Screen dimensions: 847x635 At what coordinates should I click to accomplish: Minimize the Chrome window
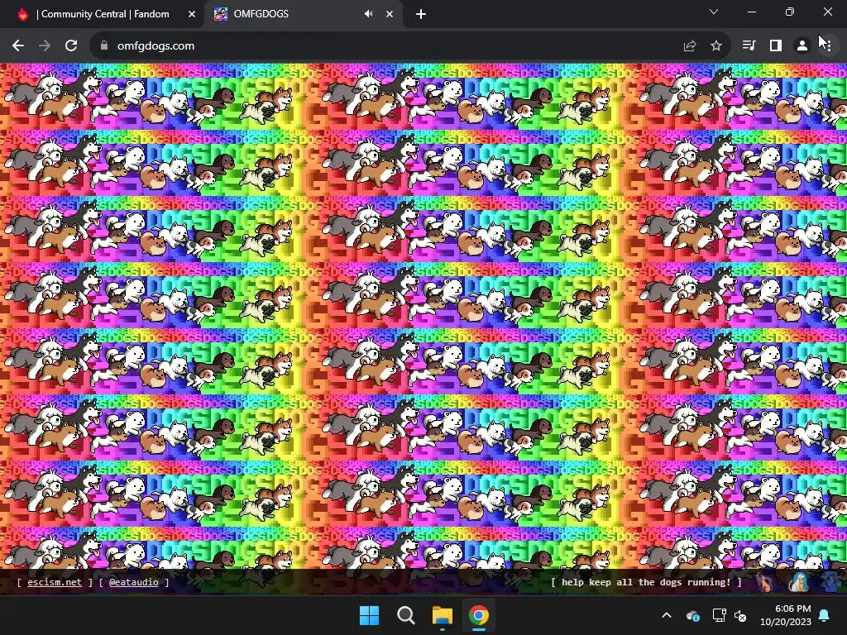751,12
